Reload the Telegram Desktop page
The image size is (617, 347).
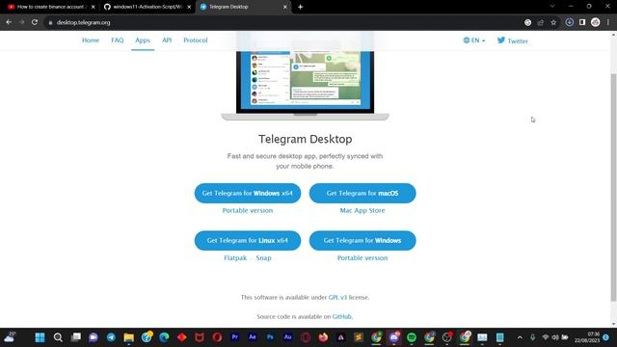tap(35, 22)
